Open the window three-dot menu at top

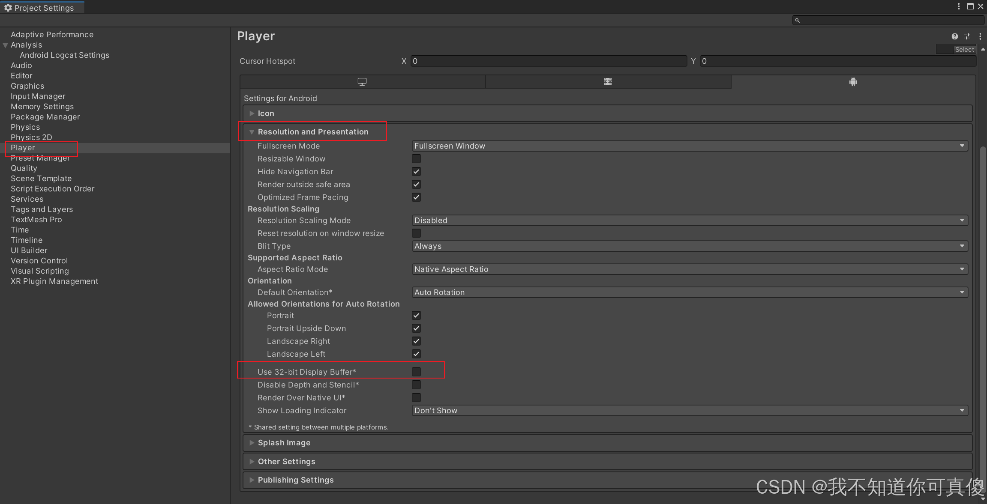click(958, 6)
